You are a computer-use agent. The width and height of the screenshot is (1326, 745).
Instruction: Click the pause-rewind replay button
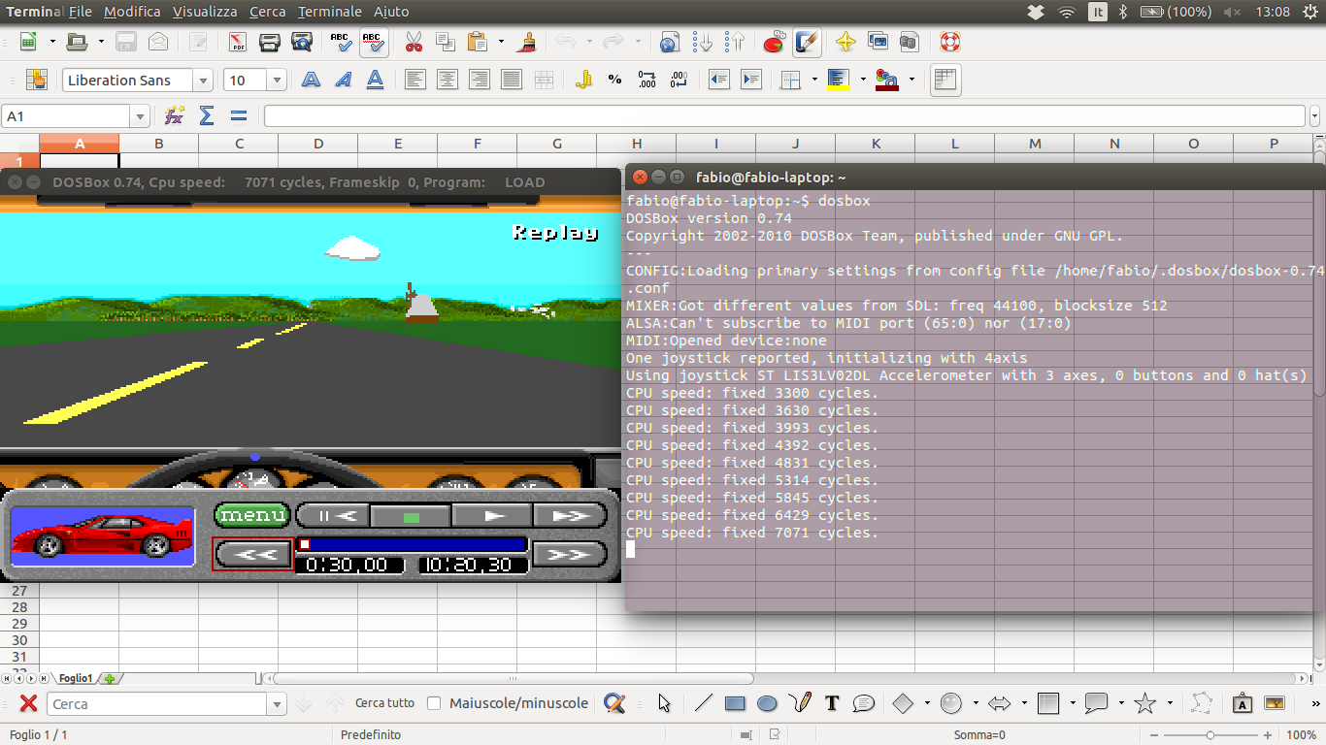(333, 516)
